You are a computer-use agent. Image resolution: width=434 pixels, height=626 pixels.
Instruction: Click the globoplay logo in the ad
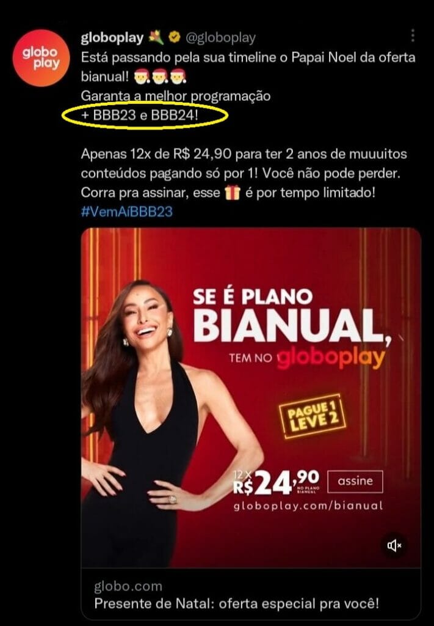(x=331, y=358)
